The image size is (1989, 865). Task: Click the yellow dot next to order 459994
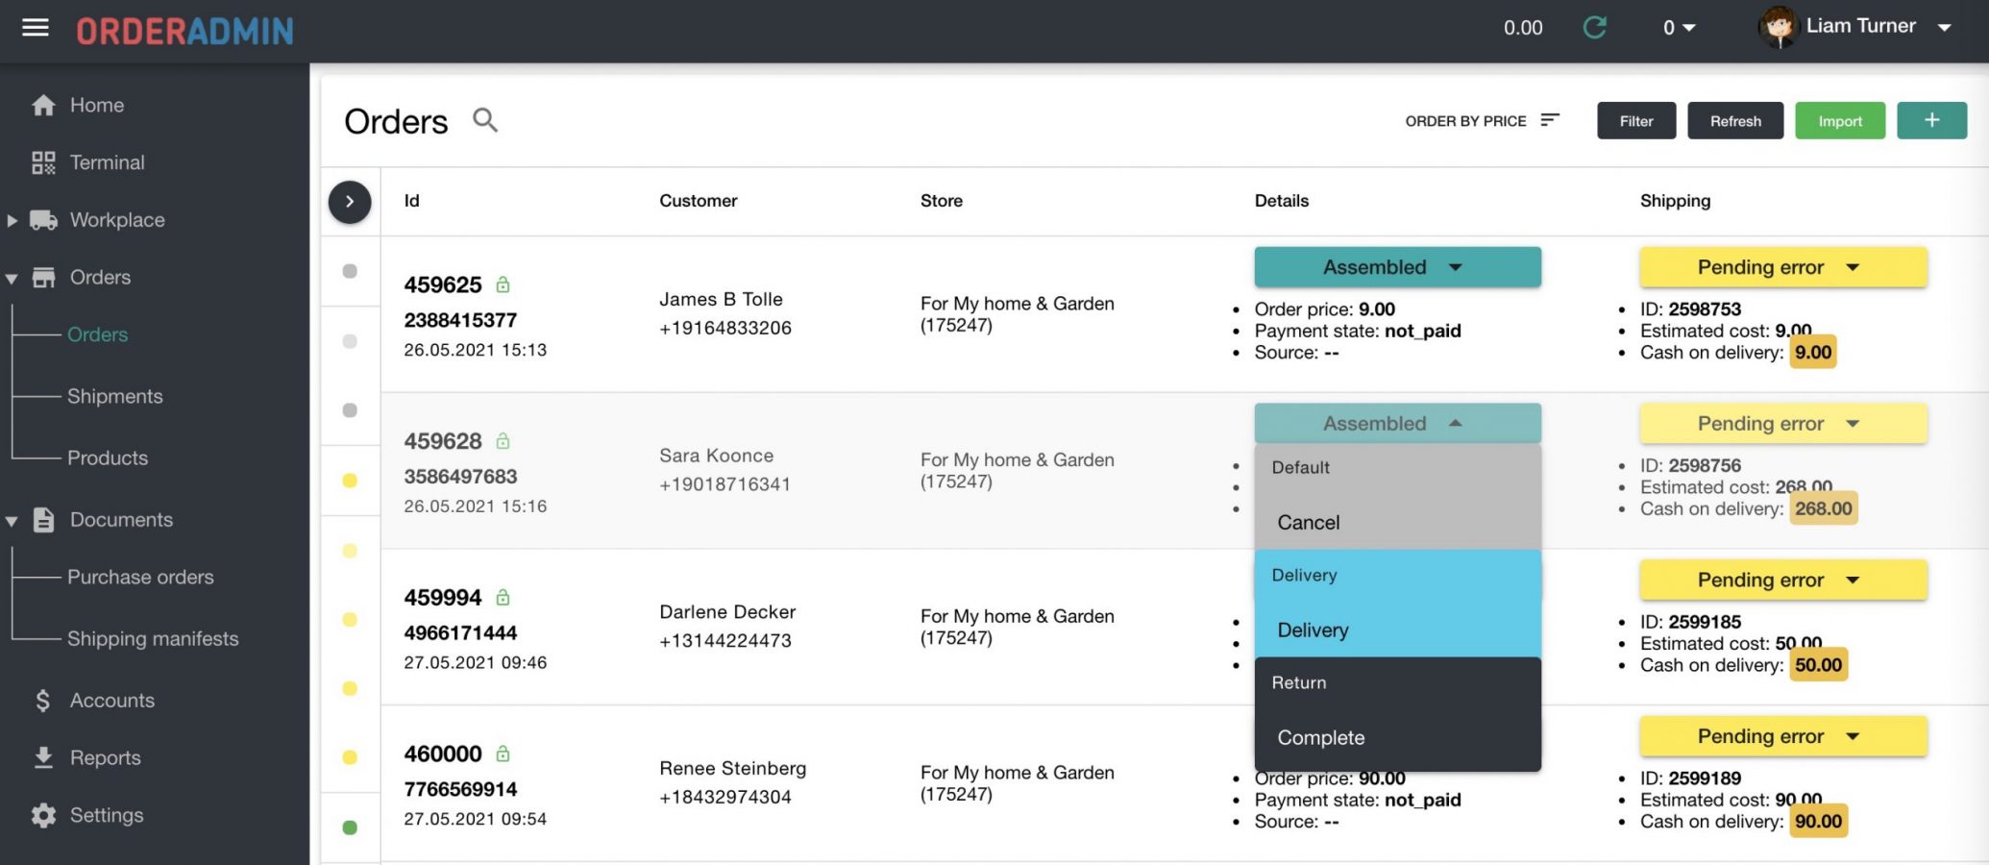(x=349, y=620)
